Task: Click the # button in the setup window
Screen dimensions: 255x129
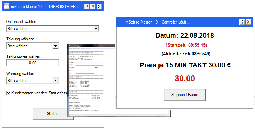Action: coord(93,7)
